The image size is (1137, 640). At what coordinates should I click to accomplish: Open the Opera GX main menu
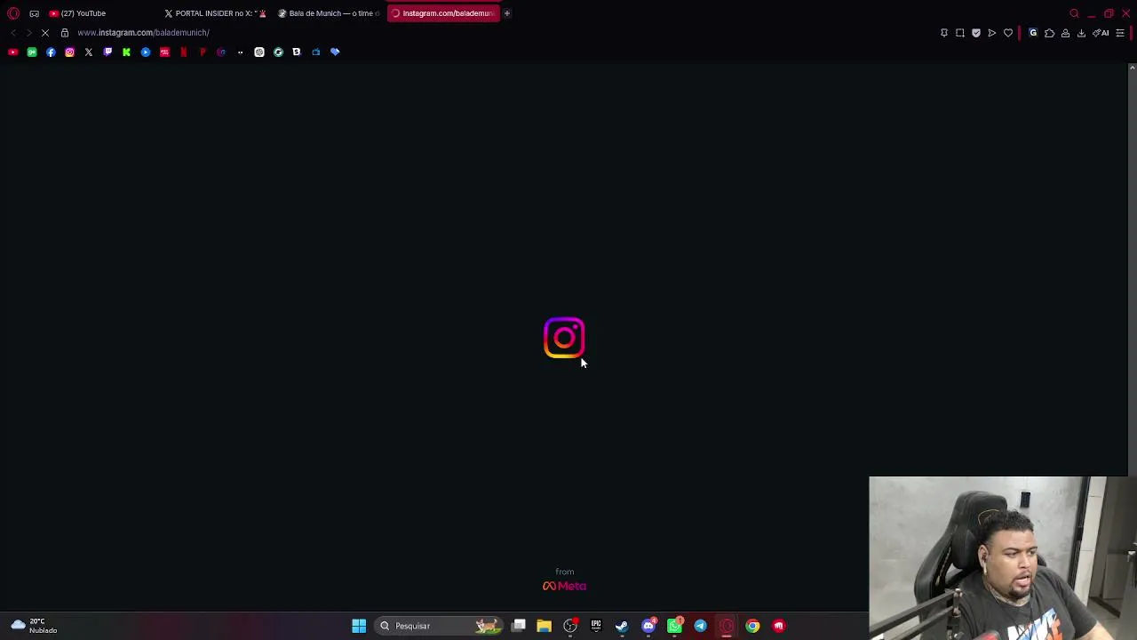point(13,13)
